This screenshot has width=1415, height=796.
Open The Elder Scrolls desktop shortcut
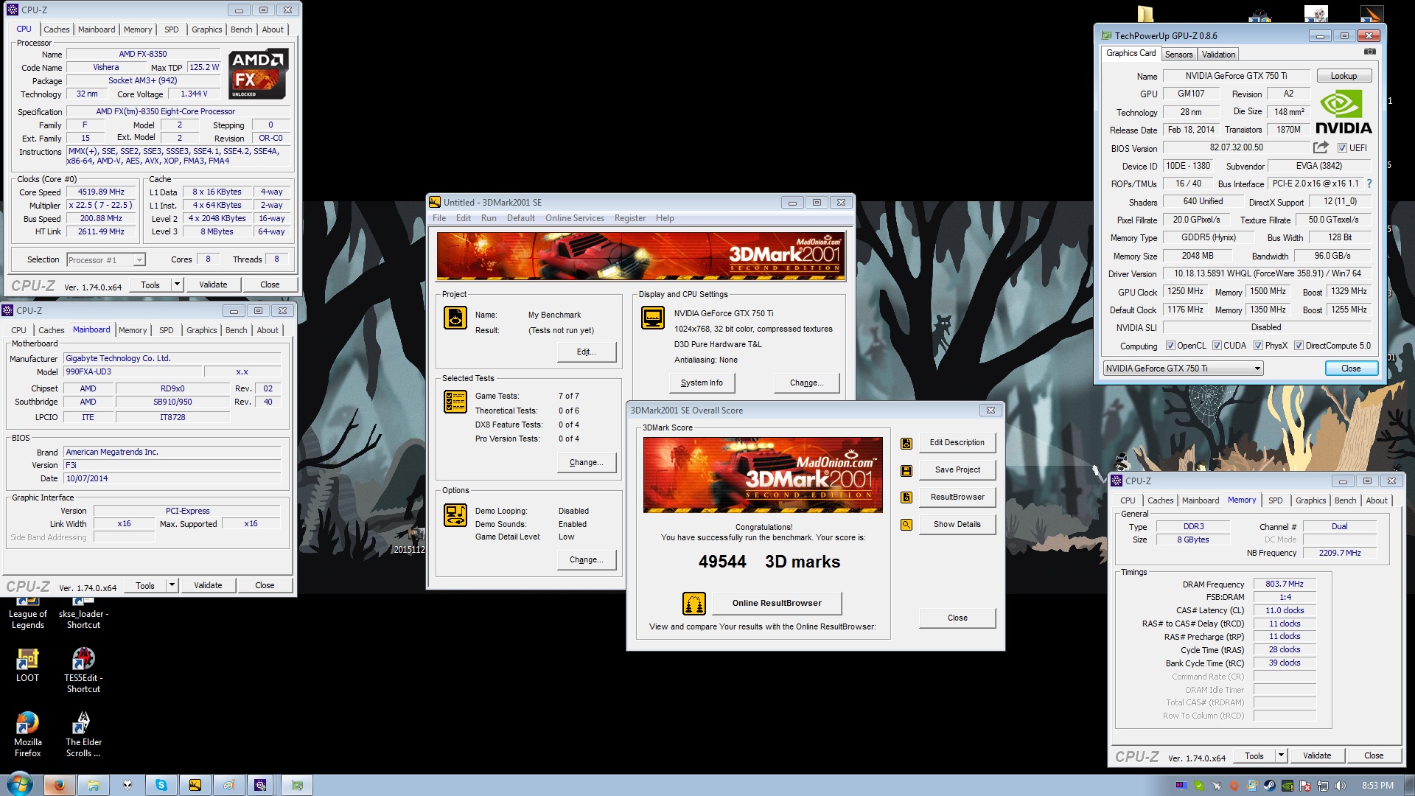(83, 734)
